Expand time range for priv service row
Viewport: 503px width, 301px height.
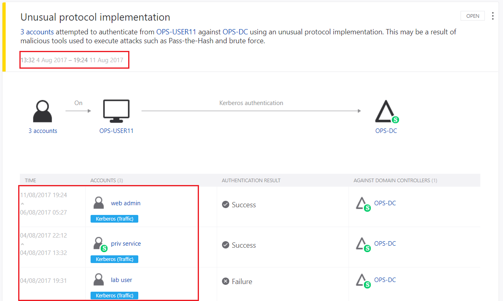pos(23,244)
